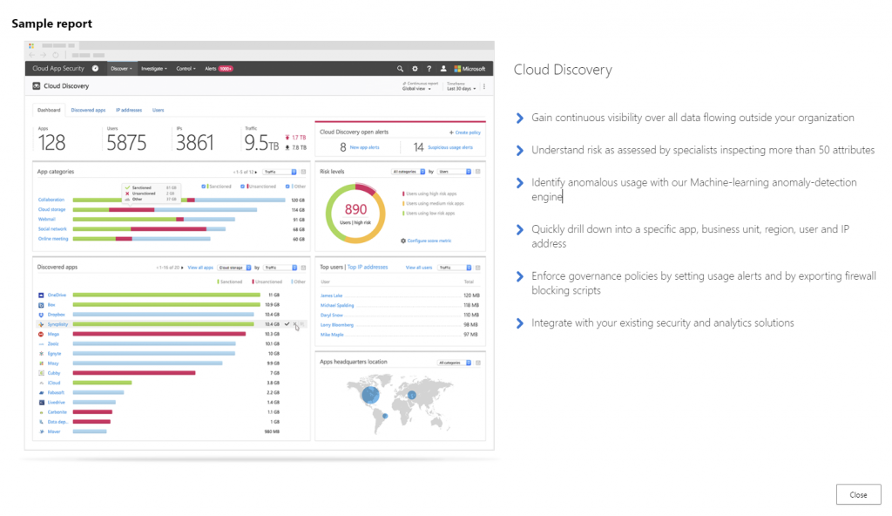Viewport: 892px width, 516px height.
Task: Open Cloud storage dropdown in Discovered apps
Action: (234, 267)
